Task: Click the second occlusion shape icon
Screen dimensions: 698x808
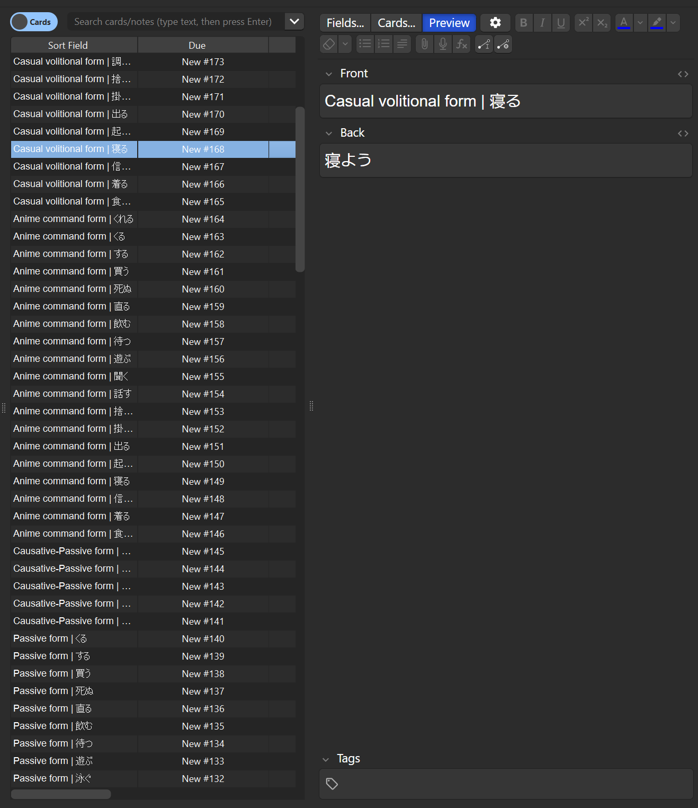Action: pos(503,44)
